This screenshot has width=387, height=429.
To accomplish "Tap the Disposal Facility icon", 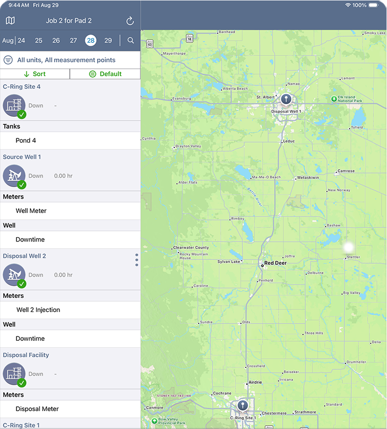I will point(14,374).
